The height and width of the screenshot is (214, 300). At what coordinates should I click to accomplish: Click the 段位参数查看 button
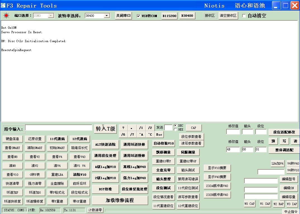(x=191, y=136)
